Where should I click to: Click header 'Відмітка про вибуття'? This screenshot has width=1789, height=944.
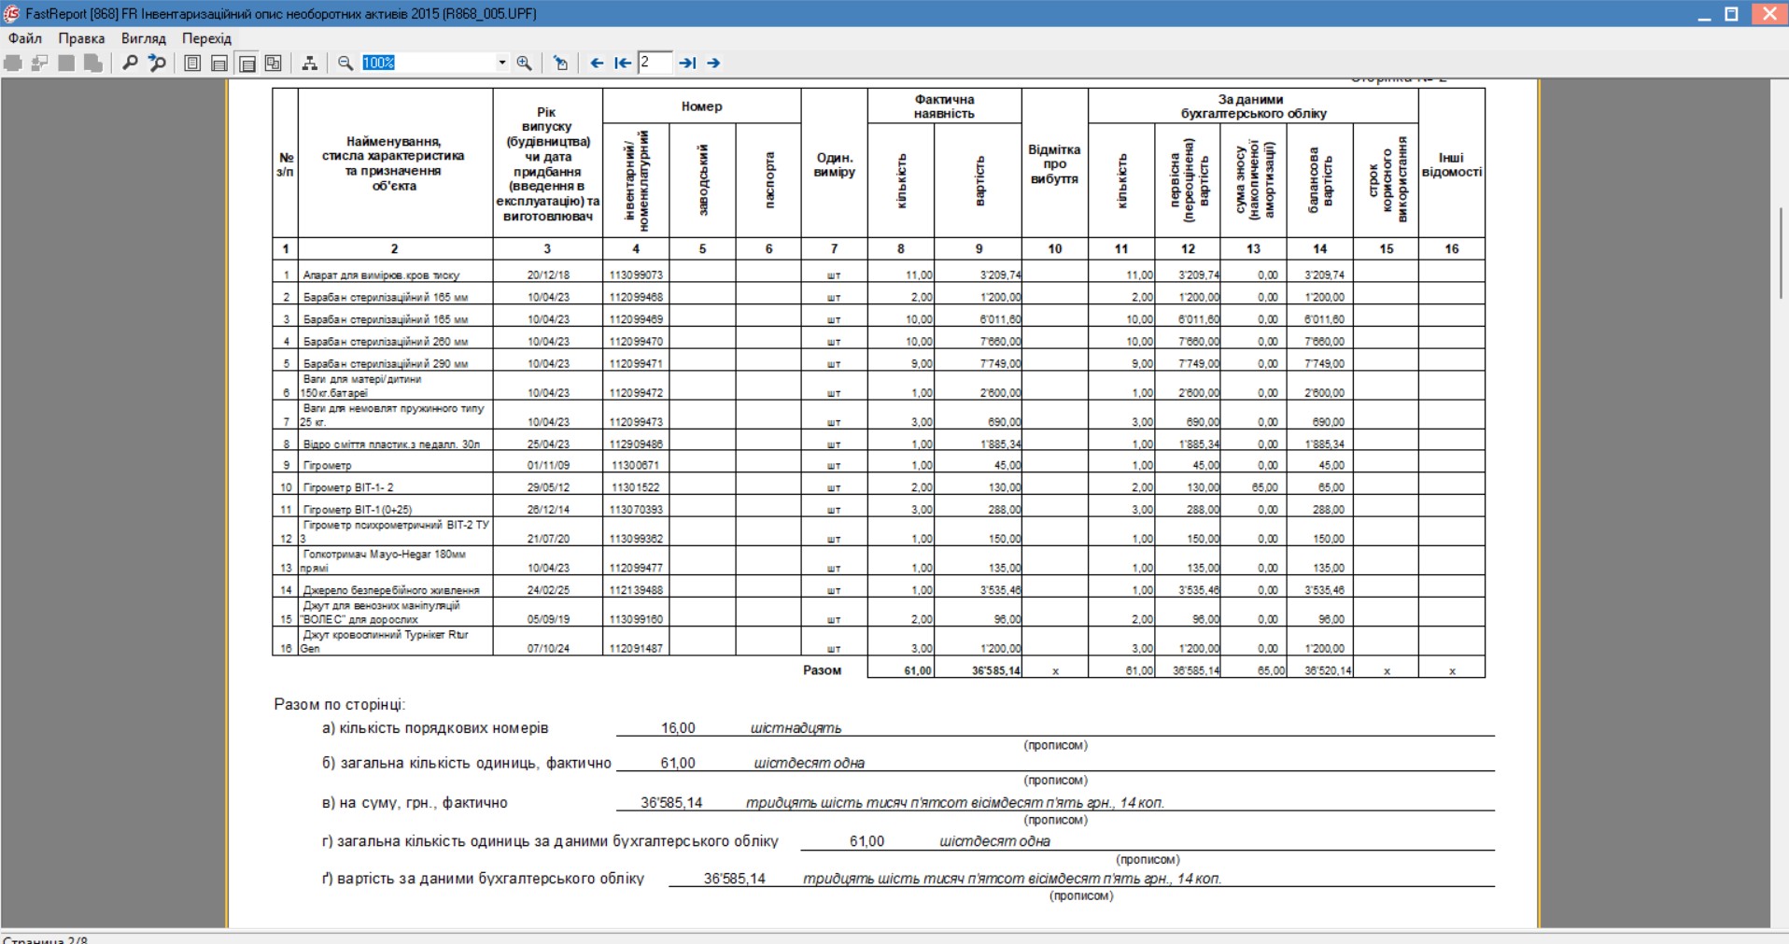tap(1054, 164)
